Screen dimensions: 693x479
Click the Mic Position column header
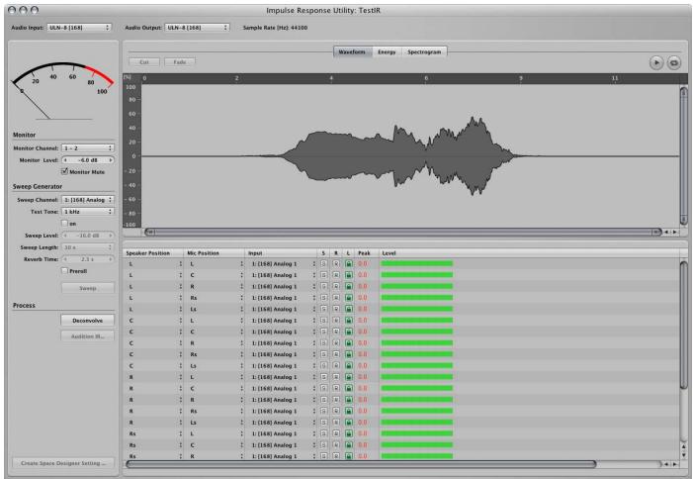[215, 253]
